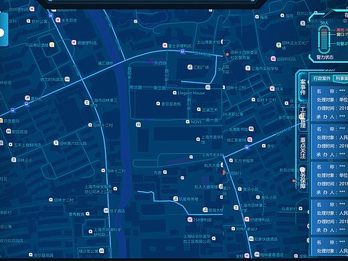The height and width of the screenshot is (261, 348).
Task: Select the 纳兰时尚宾馆 hotel icon
Action: pos(67,79)
